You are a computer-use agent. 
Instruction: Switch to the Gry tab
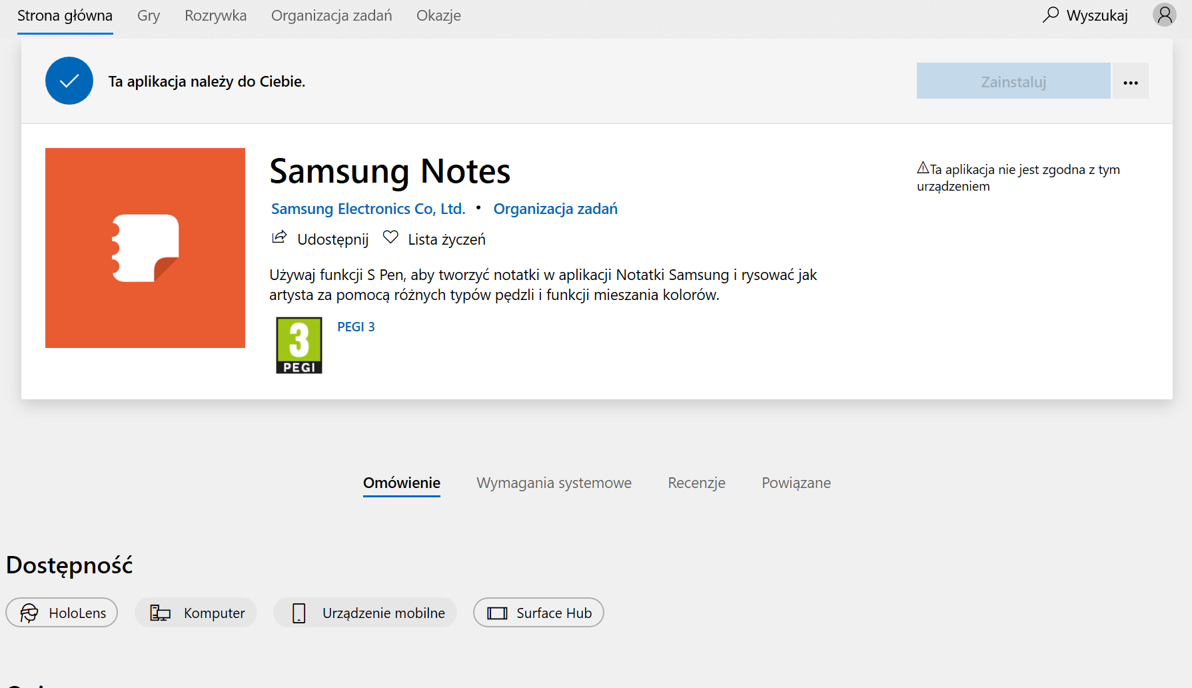(x=148, y=15)
